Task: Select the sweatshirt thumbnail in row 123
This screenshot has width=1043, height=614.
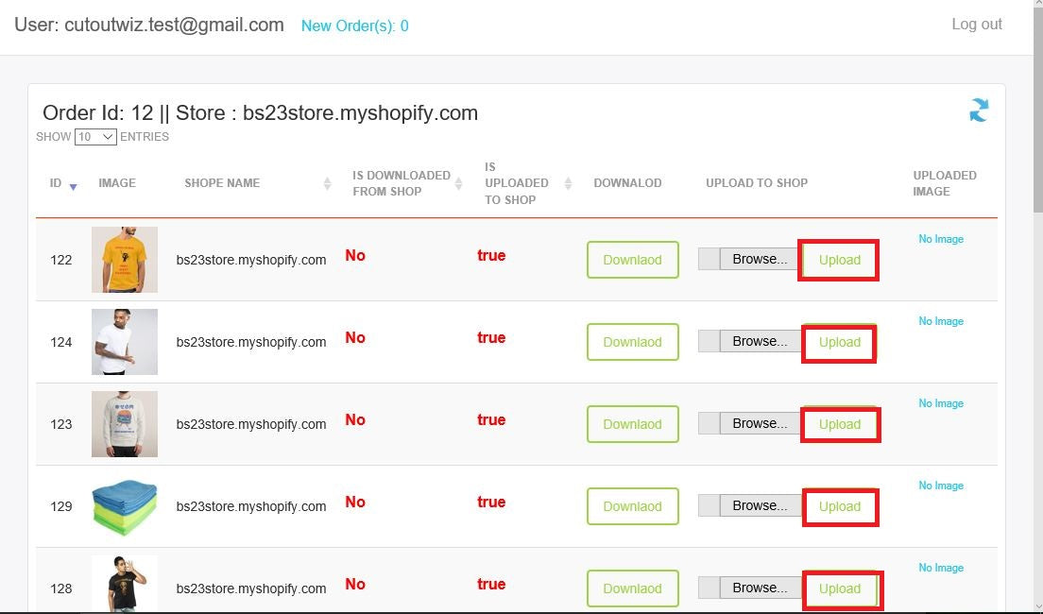Action: [x=125, y=424]
